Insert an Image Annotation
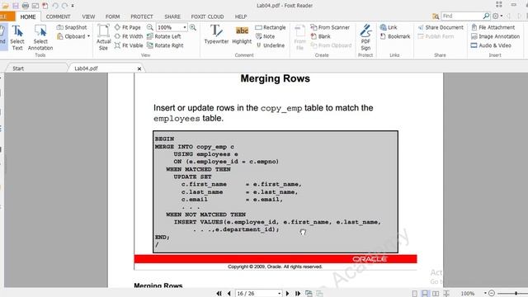 [495, 36]
